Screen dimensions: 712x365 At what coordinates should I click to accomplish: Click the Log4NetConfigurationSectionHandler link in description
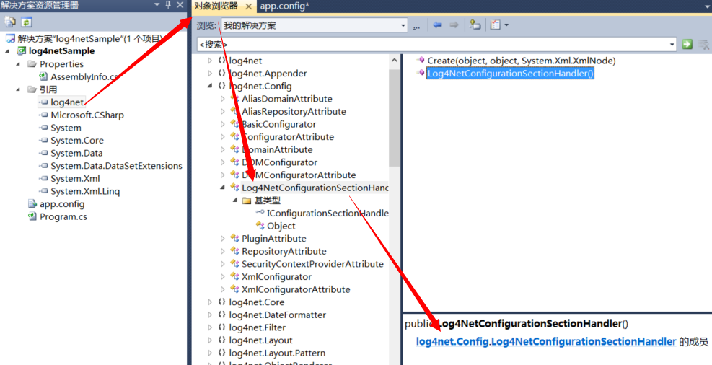[x=584, y=342]
